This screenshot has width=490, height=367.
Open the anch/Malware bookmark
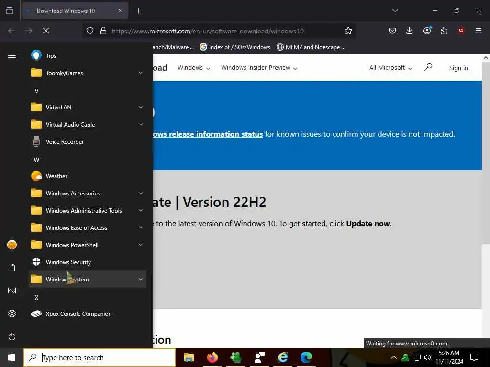coord(173,47)
